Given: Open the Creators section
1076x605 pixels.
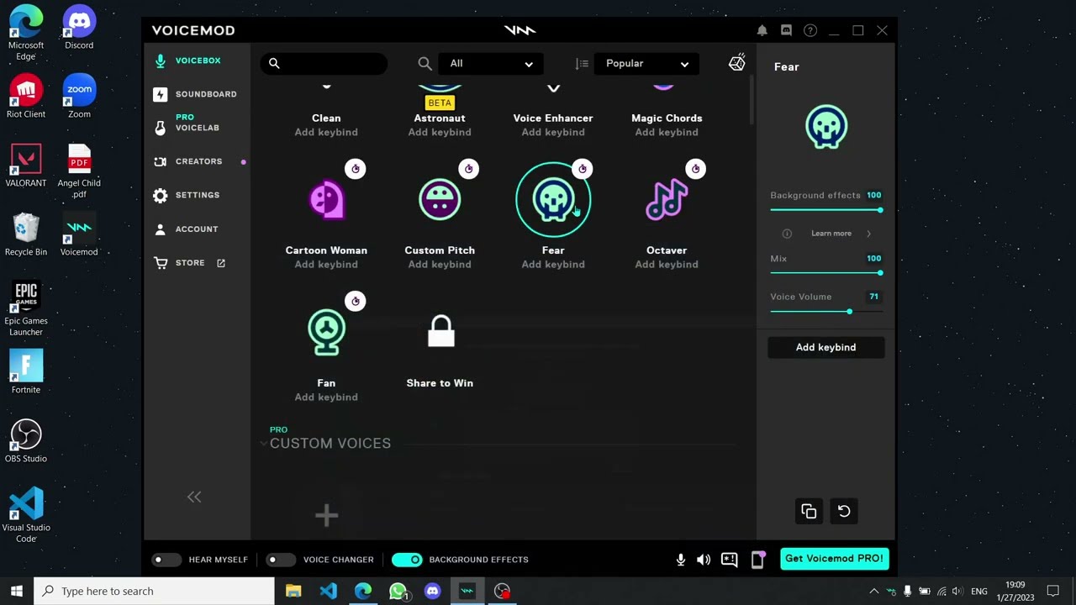Looking at the screenshot, I should (189, 161).
